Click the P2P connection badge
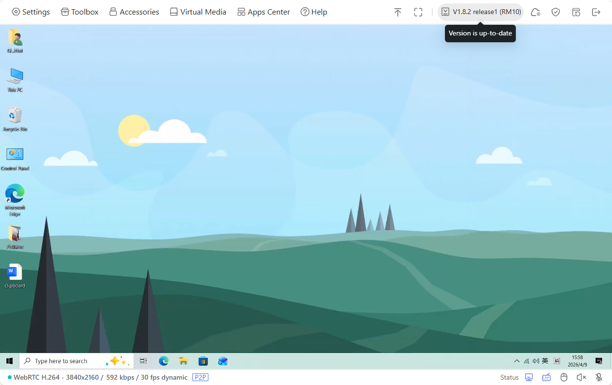Screen dimensions: 612x385 (200, 377)
